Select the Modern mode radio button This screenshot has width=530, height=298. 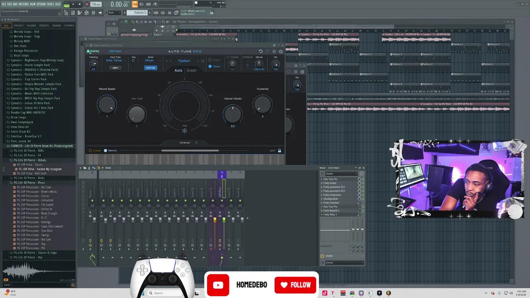(210, 60)
